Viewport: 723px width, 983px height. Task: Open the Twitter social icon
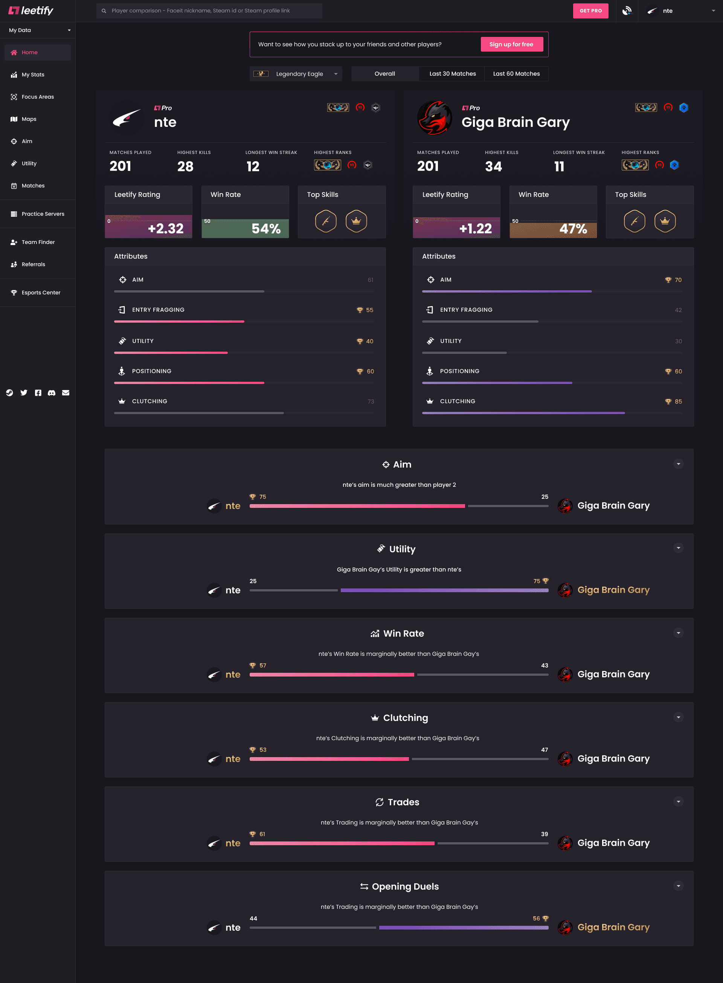pos(24,393)
